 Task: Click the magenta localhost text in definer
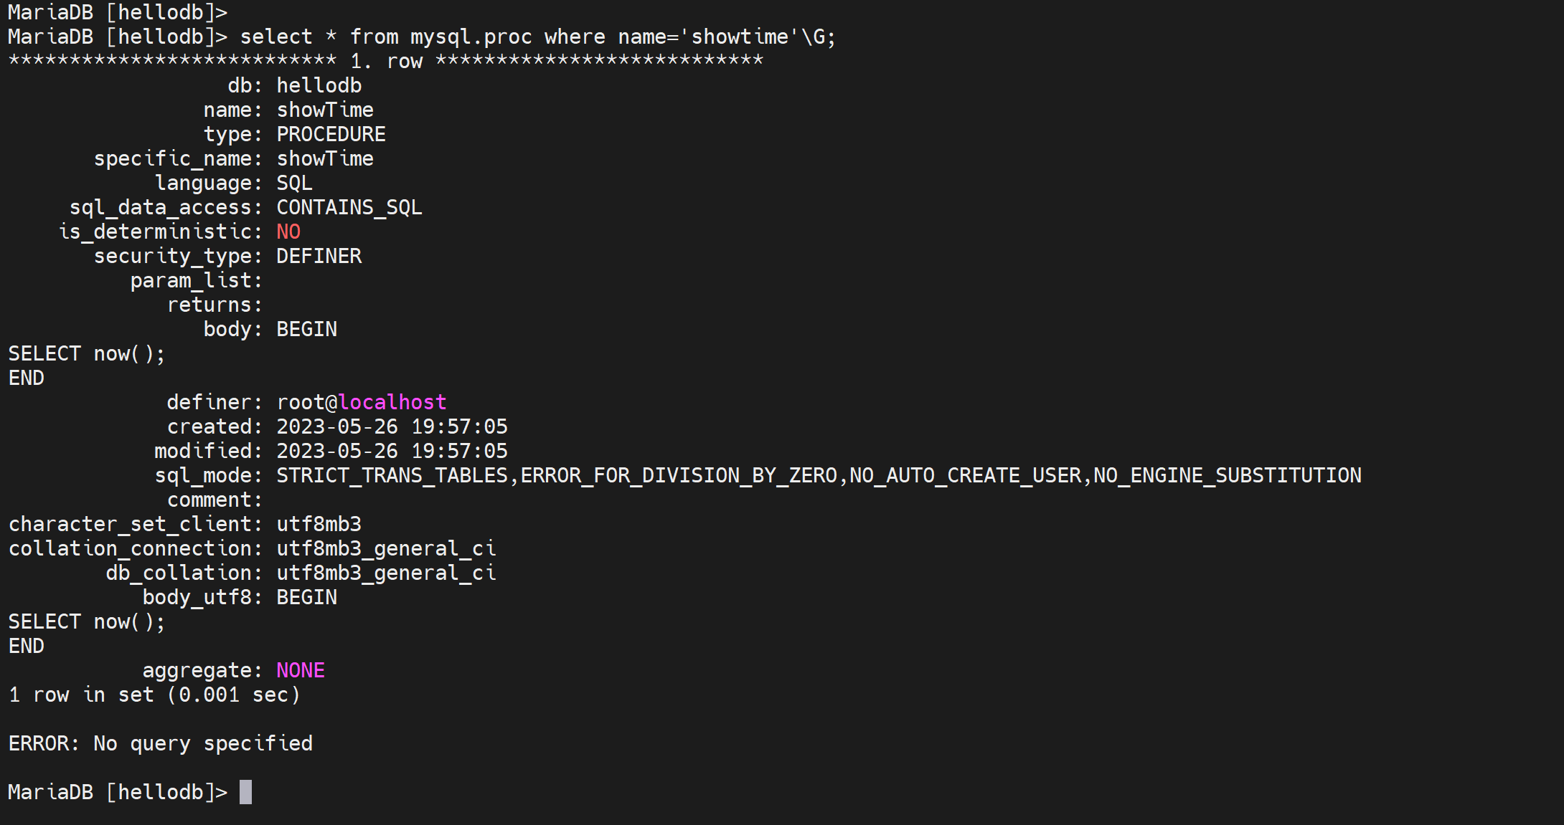pyautogui.click(x=392, y=402)
